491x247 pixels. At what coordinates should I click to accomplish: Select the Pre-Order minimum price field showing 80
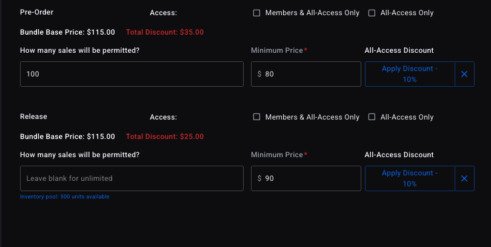click(306, 74)
